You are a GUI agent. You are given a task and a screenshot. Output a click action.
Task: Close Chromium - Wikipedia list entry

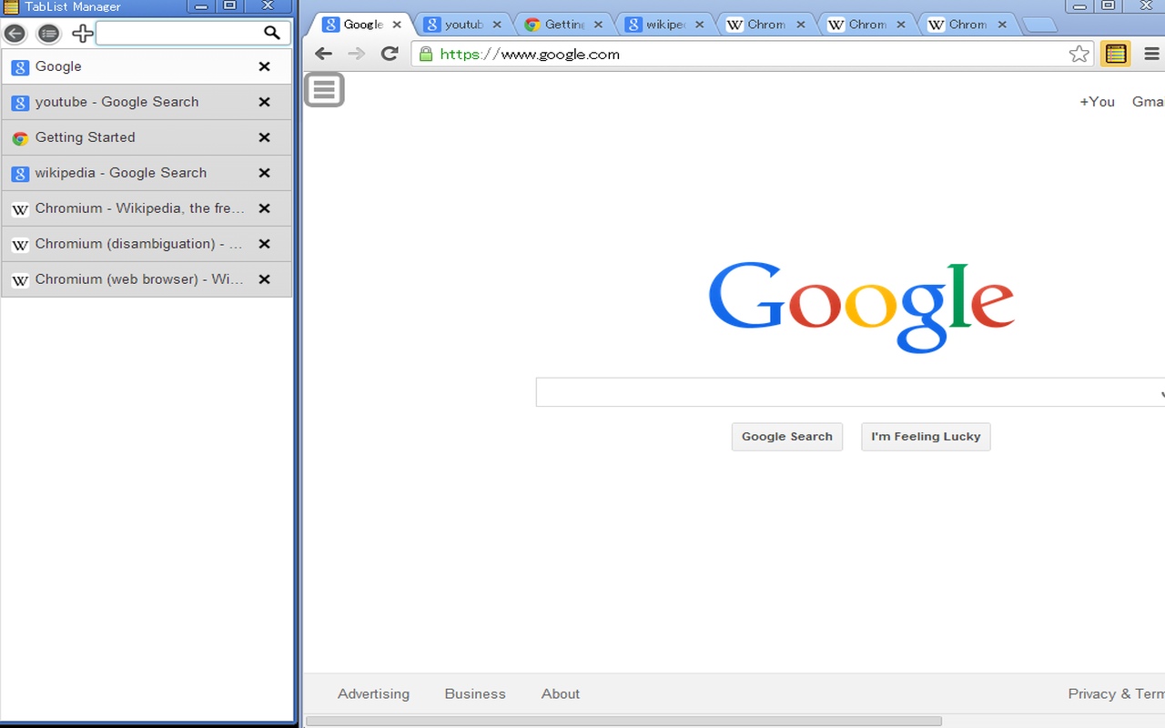click(264, 208)
